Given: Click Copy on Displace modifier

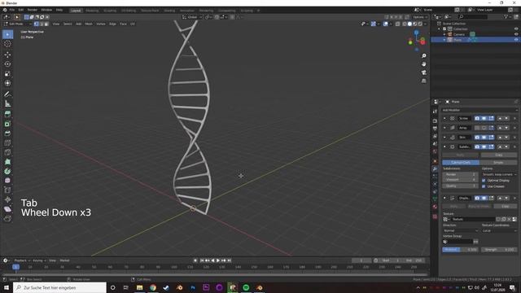Looking at the screenshot, I should tap(505, 206).
